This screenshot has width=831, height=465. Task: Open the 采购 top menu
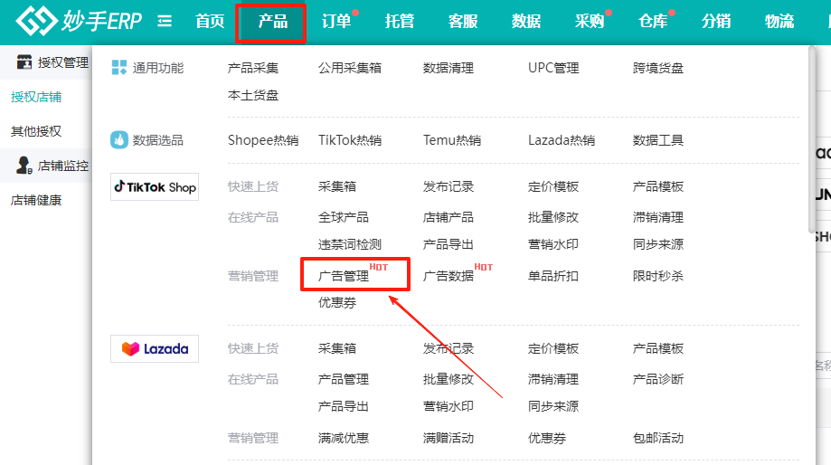tap(590, 21)
